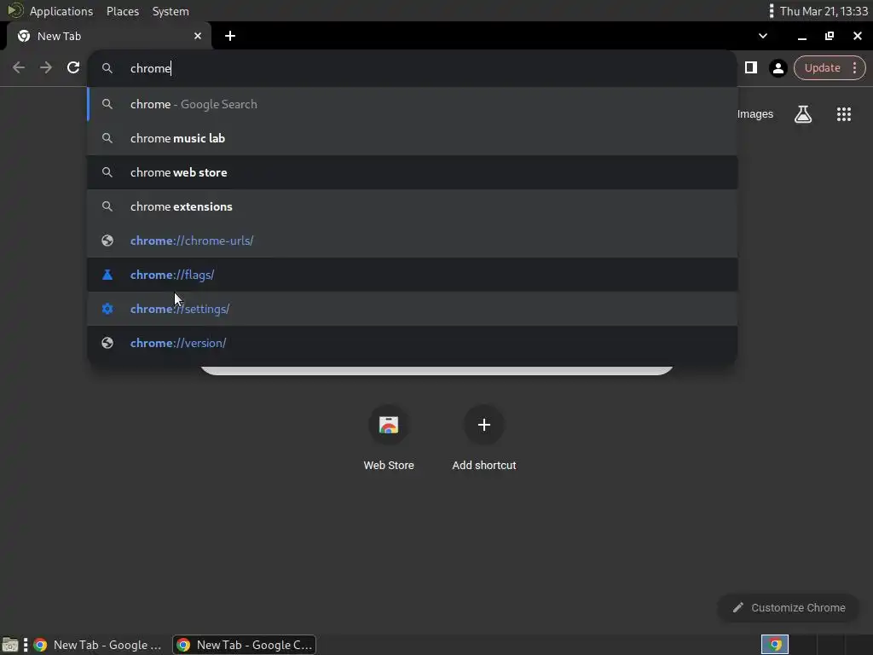Image resolution: width=873 pixels, height=655 pixels.
Task: Click the Customize Chrome button
Action: coord(789,607)
